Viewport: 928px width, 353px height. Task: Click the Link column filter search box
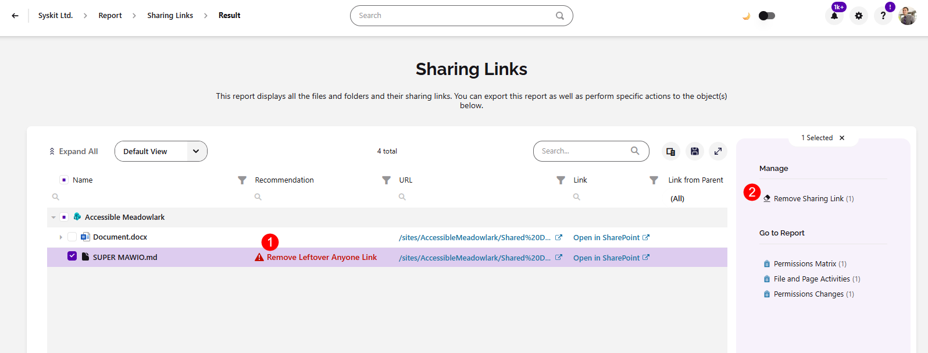(614, 197)
